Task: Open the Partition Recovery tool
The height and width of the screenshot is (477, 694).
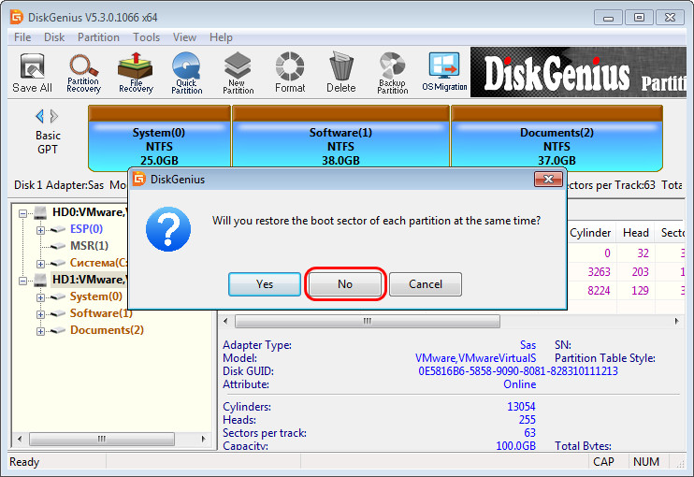Action: [x=83, y=73]
